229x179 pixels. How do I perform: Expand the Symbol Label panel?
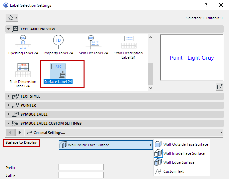pos(8,114)
